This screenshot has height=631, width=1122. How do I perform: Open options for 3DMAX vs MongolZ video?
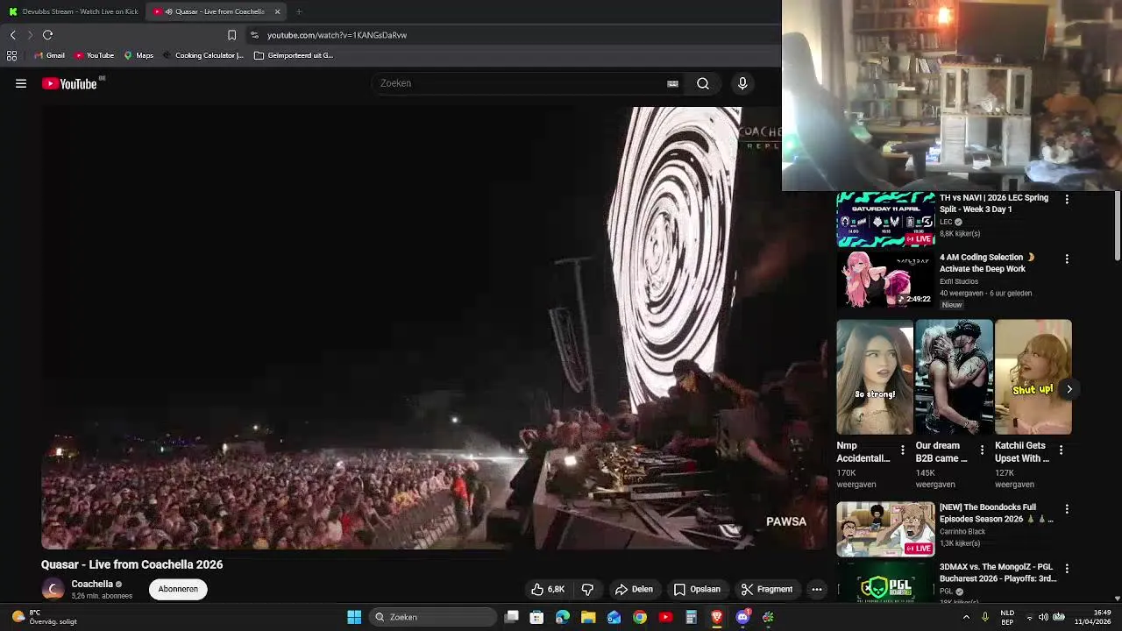[1067, 569]
